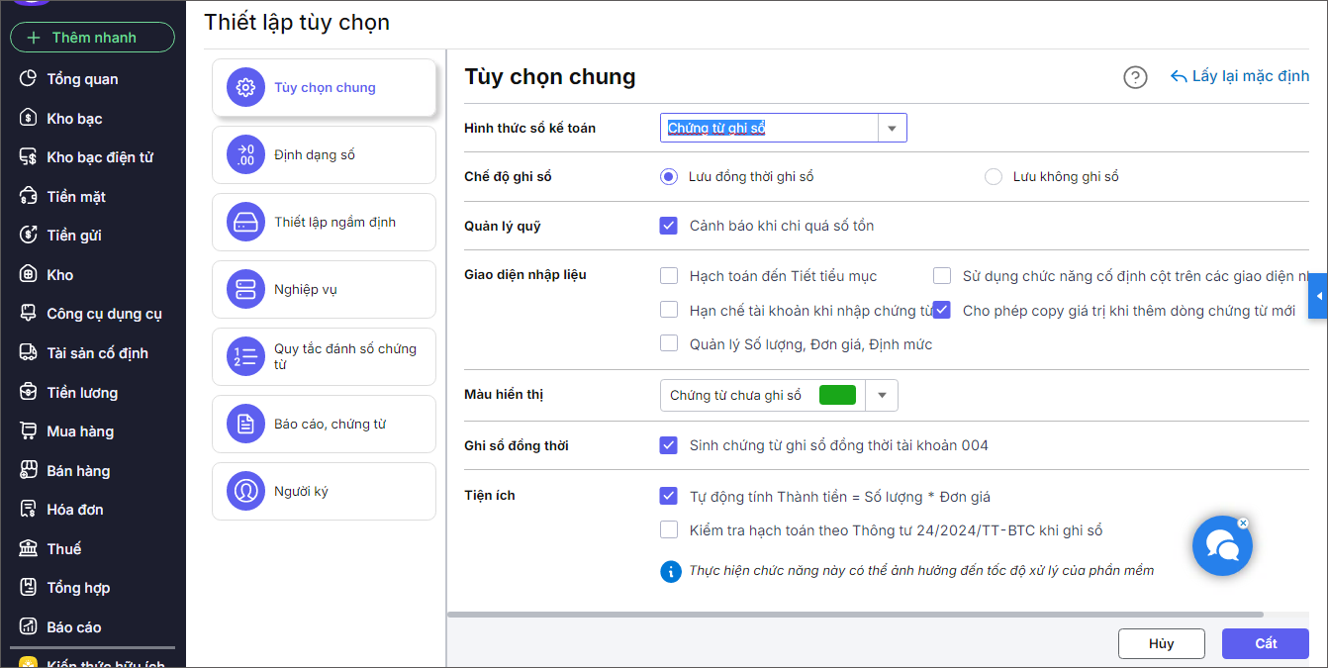
Task: Enable Hạch toán đến Tiết tiểu mục
Action: click(669, 276)
